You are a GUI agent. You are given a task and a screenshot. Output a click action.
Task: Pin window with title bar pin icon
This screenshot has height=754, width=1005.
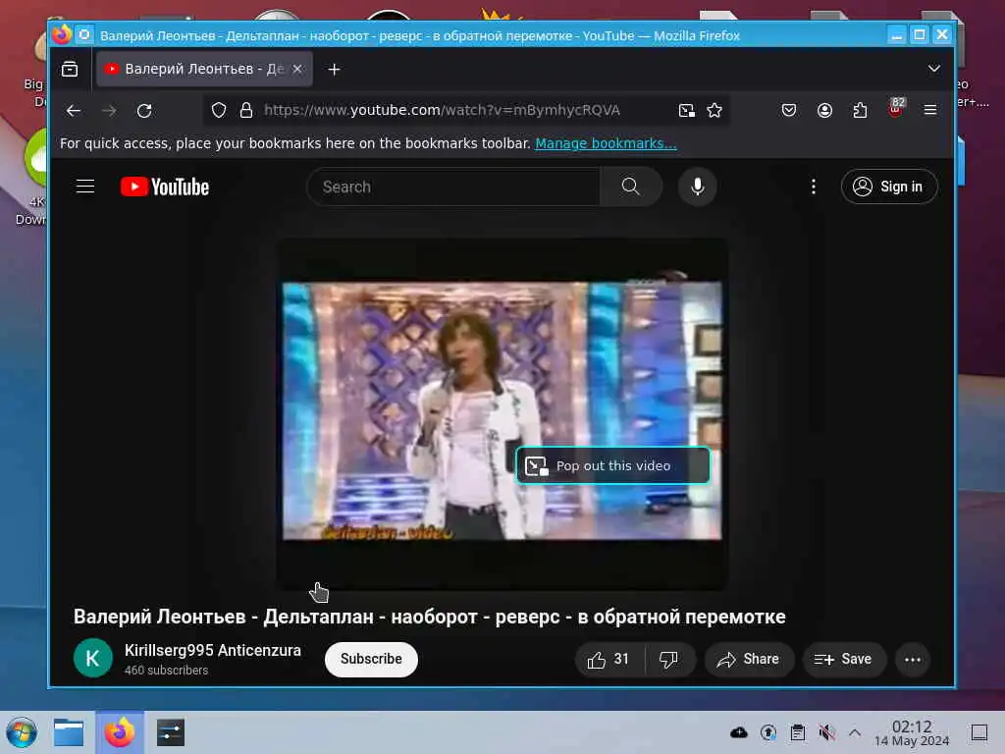click(x=84, y=34)
